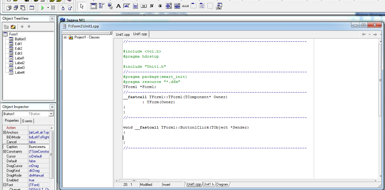Screen dimensions: 385x190
Task: Pick the ScrollBar component in the palette
Action: point(185,6)
